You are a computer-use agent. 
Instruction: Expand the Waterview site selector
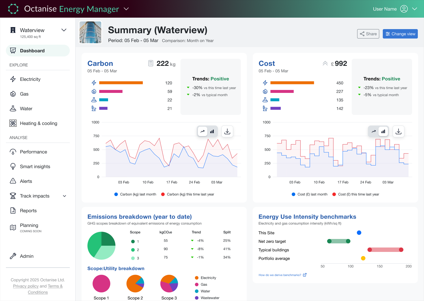64,30
